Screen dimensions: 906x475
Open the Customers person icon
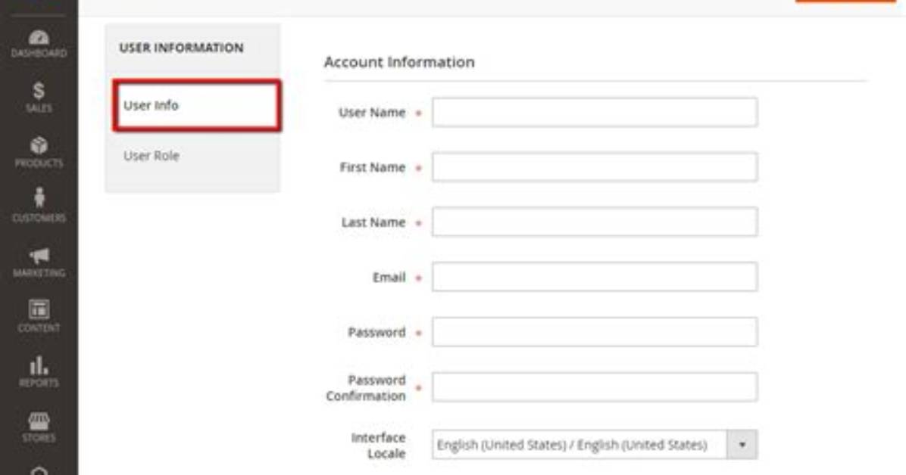pyautogui.click(x=39, y=198)
